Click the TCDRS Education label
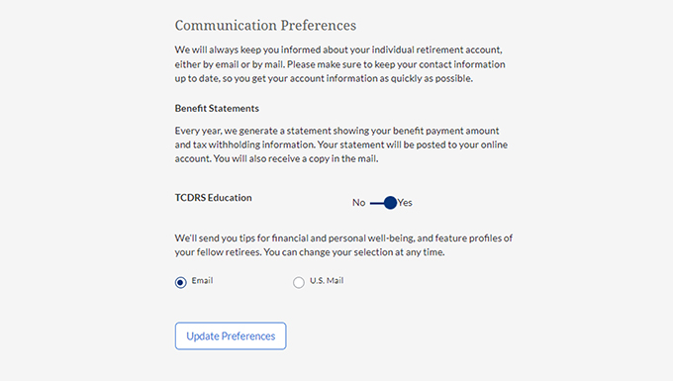The height and width of the screenshot is (381, 673). pos(214,198)
